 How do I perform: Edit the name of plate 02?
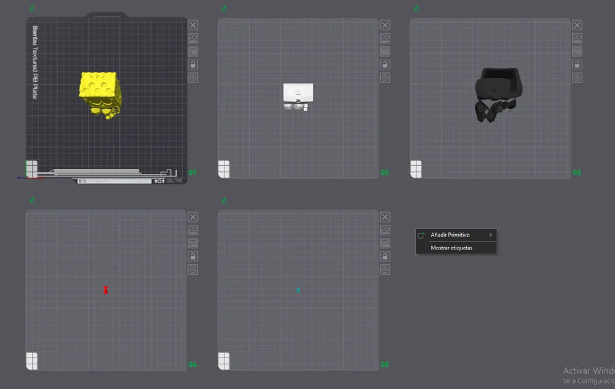pyautogui.click(x=224, y=8)
